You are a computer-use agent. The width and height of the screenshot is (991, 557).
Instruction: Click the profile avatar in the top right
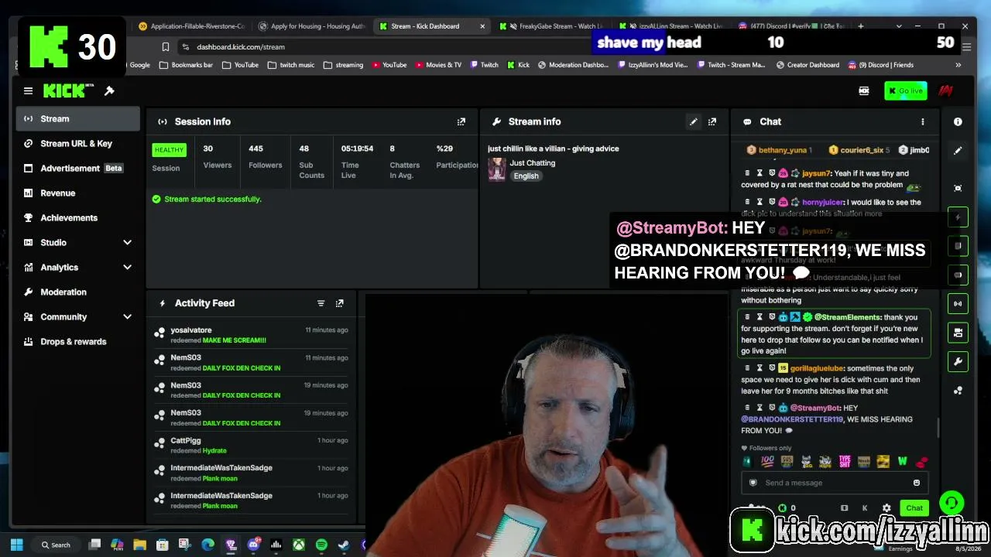[945, 91]
